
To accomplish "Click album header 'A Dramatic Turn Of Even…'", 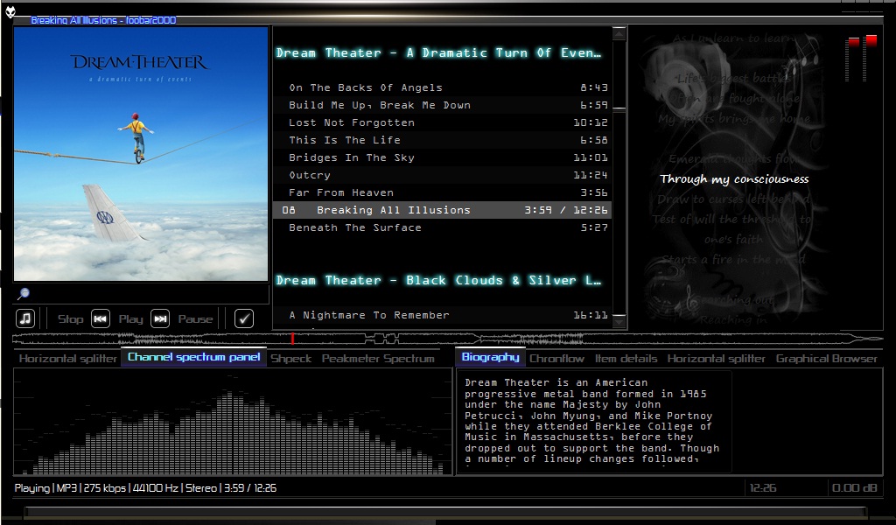I will (439, 53).
